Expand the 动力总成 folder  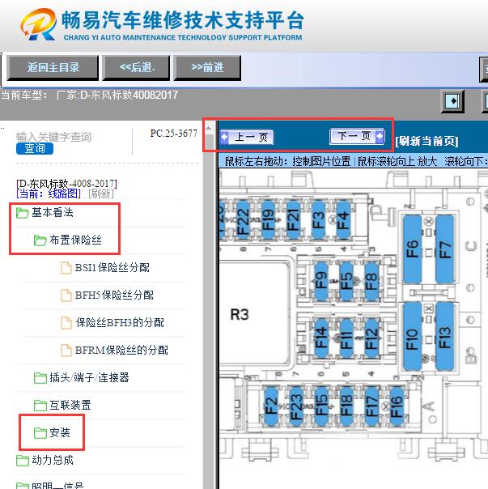click(x=53, y=460)
